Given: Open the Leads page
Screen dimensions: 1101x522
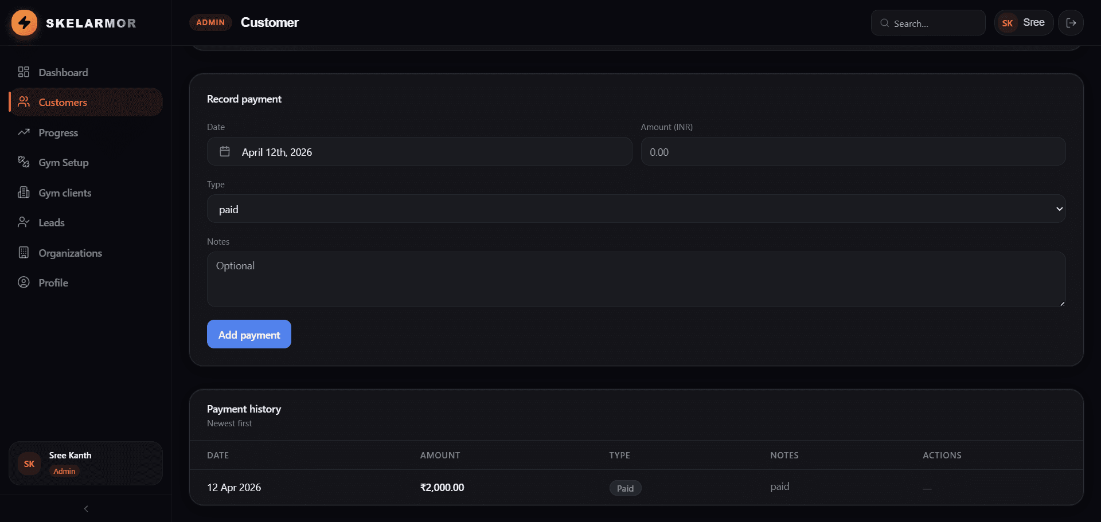Looking at the screenshot, I should [85, 222].
